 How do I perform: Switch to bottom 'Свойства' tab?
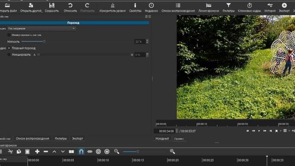click(5, 138)
